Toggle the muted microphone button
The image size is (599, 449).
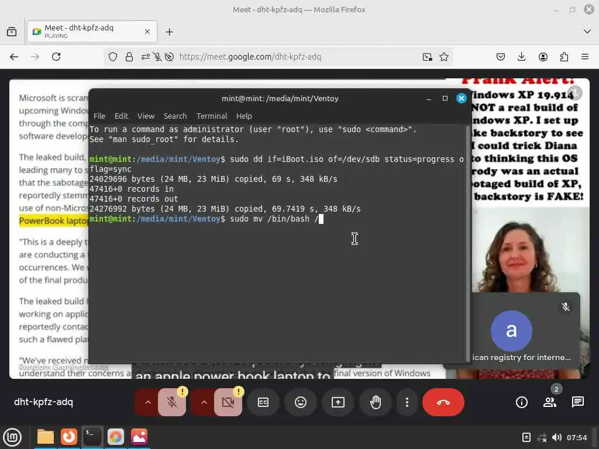pyautogui.click(x=172, y=402)
